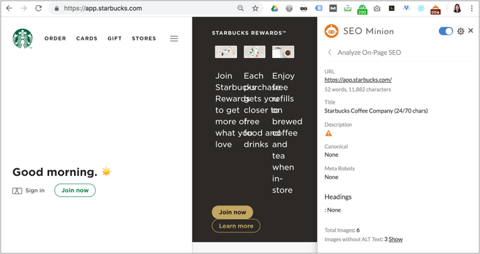Click the Total Images: 6 text
This screenshot has width=480, height=254.
click(342, 230)
